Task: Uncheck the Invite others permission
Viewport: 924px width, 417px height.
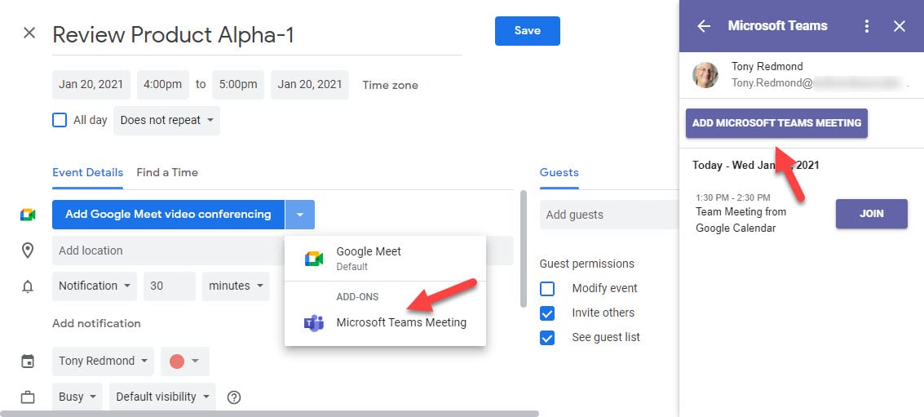Action: tap(547, 313)
